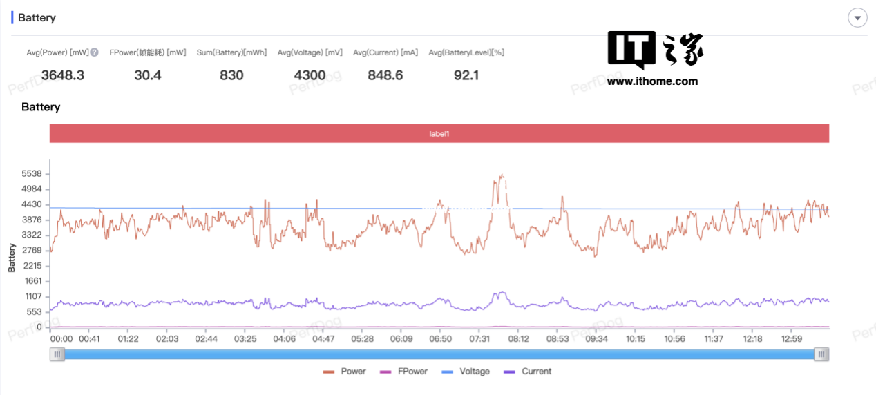Click the blue time range bar
Viewport: 876px width, 395px height.
pos(439,354)
